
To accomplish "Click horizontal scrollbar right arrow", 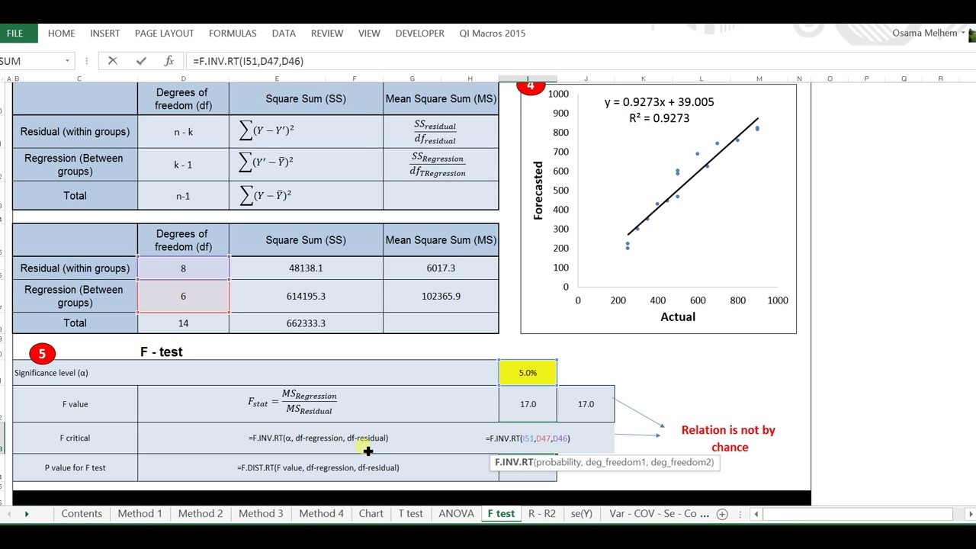I will [971, 514].
